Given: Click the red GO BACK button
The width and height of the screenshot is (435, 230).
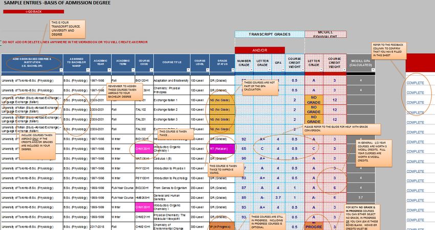Looking at the screenshot, I should 34,12.
